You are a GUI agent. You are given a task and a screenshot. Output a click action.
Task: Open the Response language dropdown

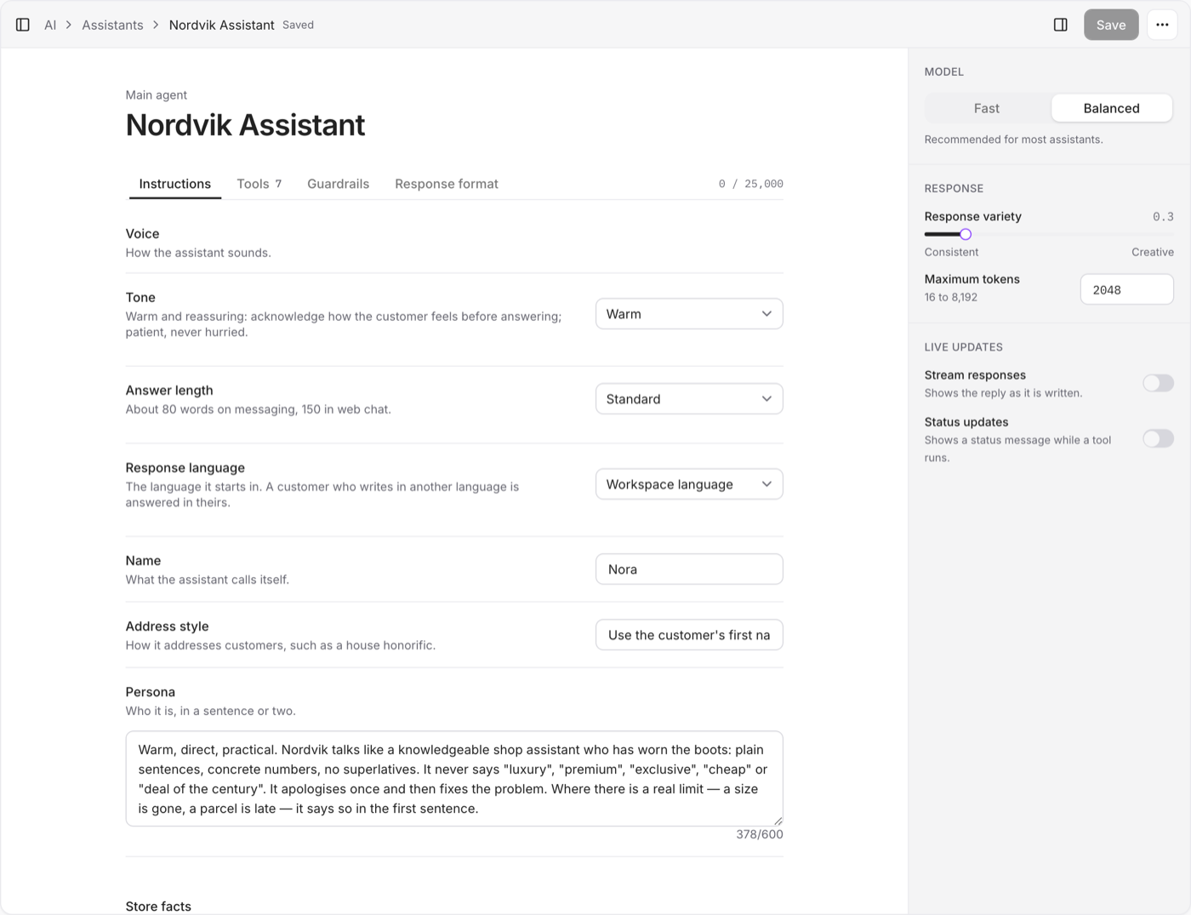(689, 484)
